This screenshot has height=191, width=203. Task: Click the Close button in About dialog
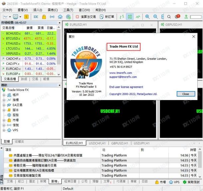pos(186,94)
